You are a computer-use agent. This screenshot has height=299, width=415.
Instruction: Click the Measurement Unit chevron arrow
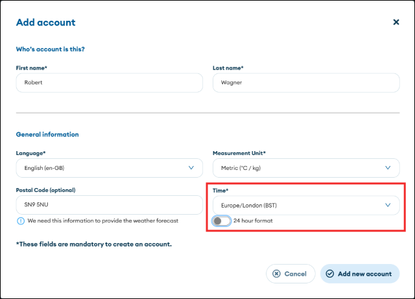coord(388,167)
